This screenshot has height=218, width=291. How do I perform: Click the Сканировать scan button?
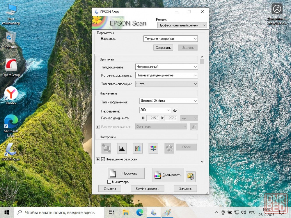click(x=168, y=175)
